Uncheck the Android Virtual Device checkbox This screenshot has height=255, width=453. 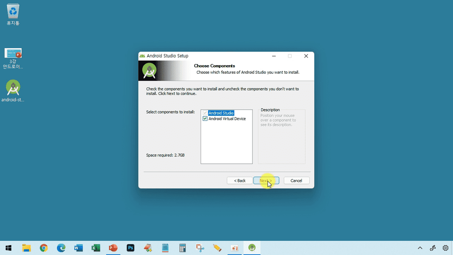point(205,119)
